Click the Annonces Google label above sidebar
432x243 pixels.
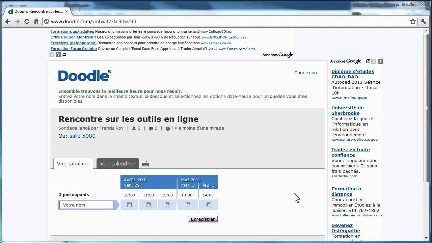pos(346,61)
